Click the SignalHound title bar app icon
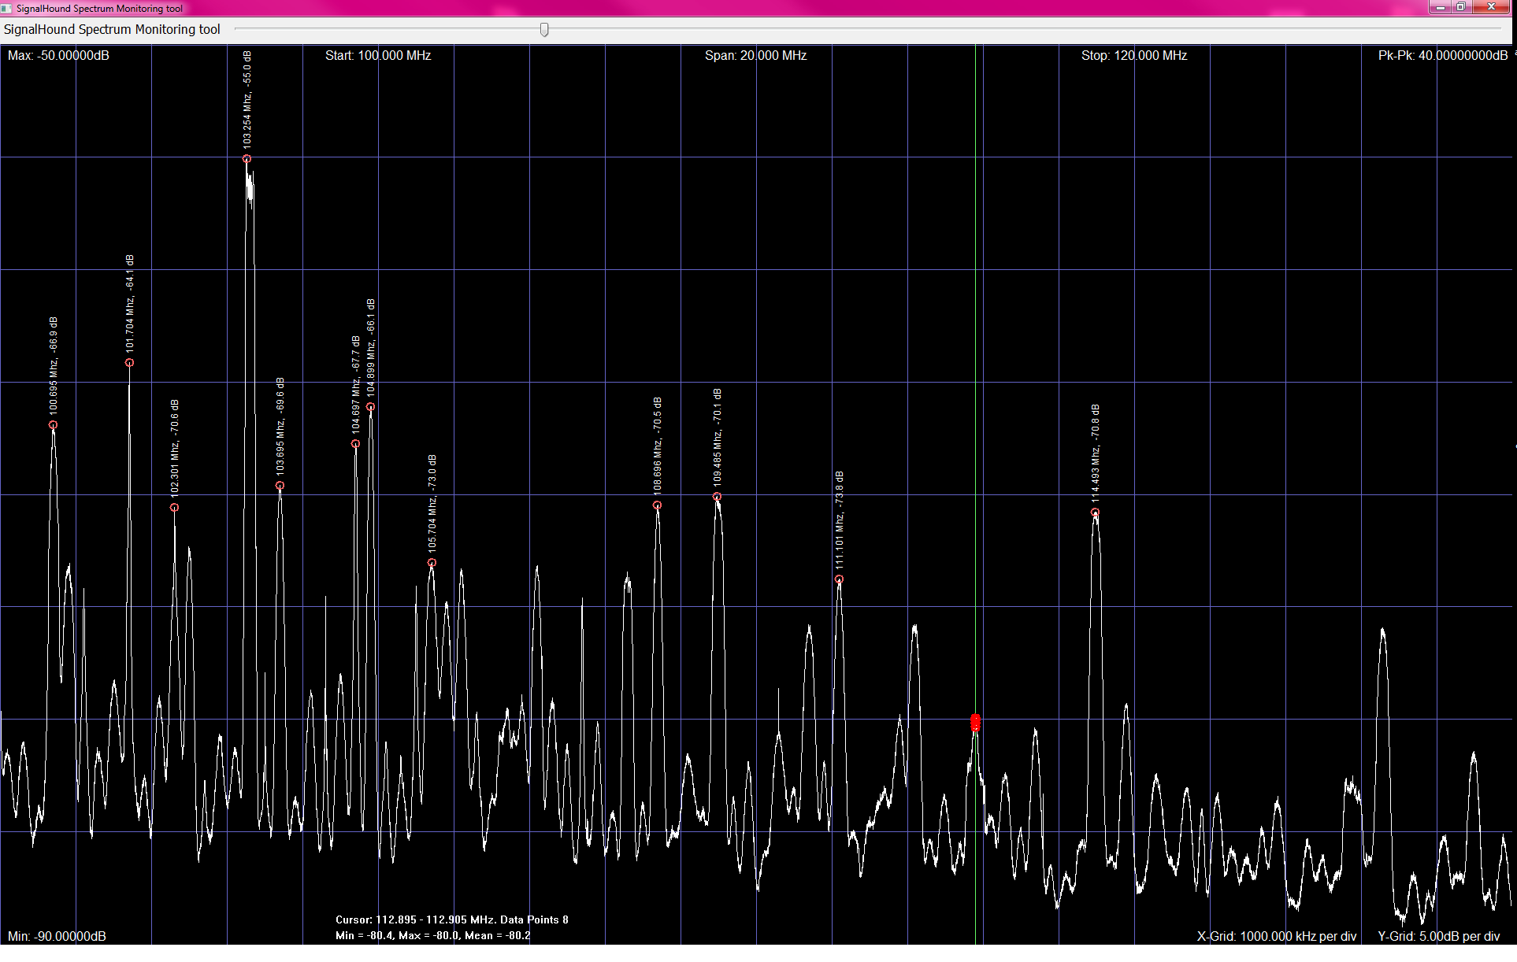The width and height of the screenshot is (1517, 962). point(6,8)
